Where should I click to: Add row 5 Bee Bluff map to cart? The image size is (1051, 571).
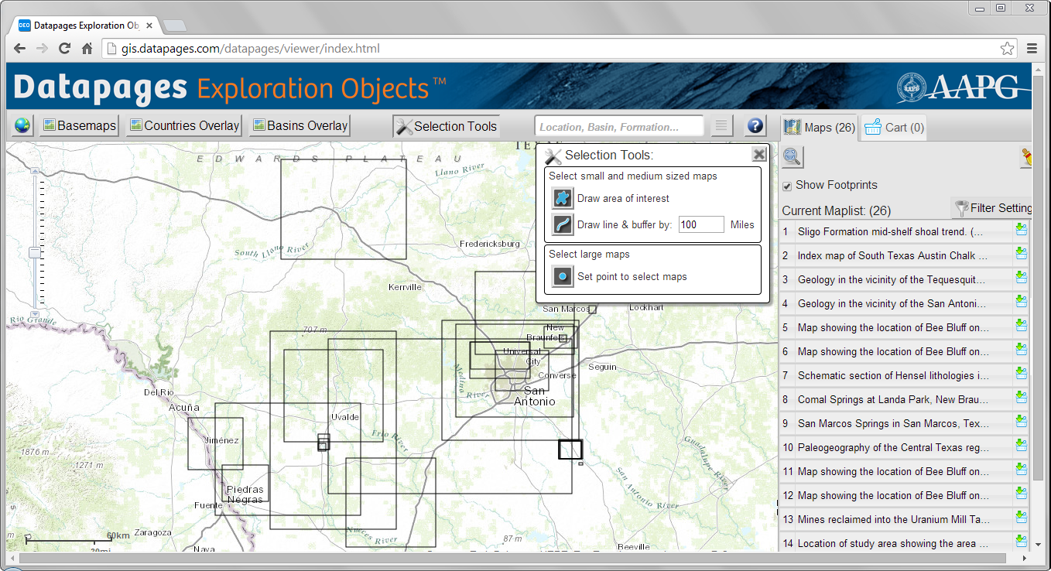[x=1021, y=327]
